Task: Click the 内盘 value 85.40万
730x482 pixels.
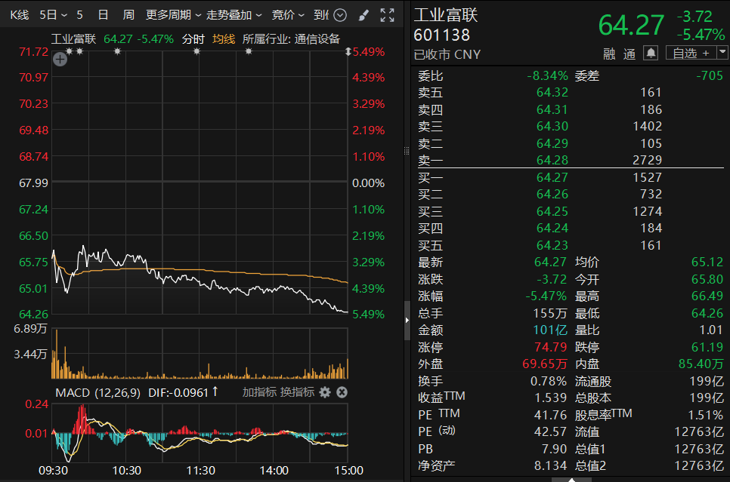Action: click(x=701, y=364)
